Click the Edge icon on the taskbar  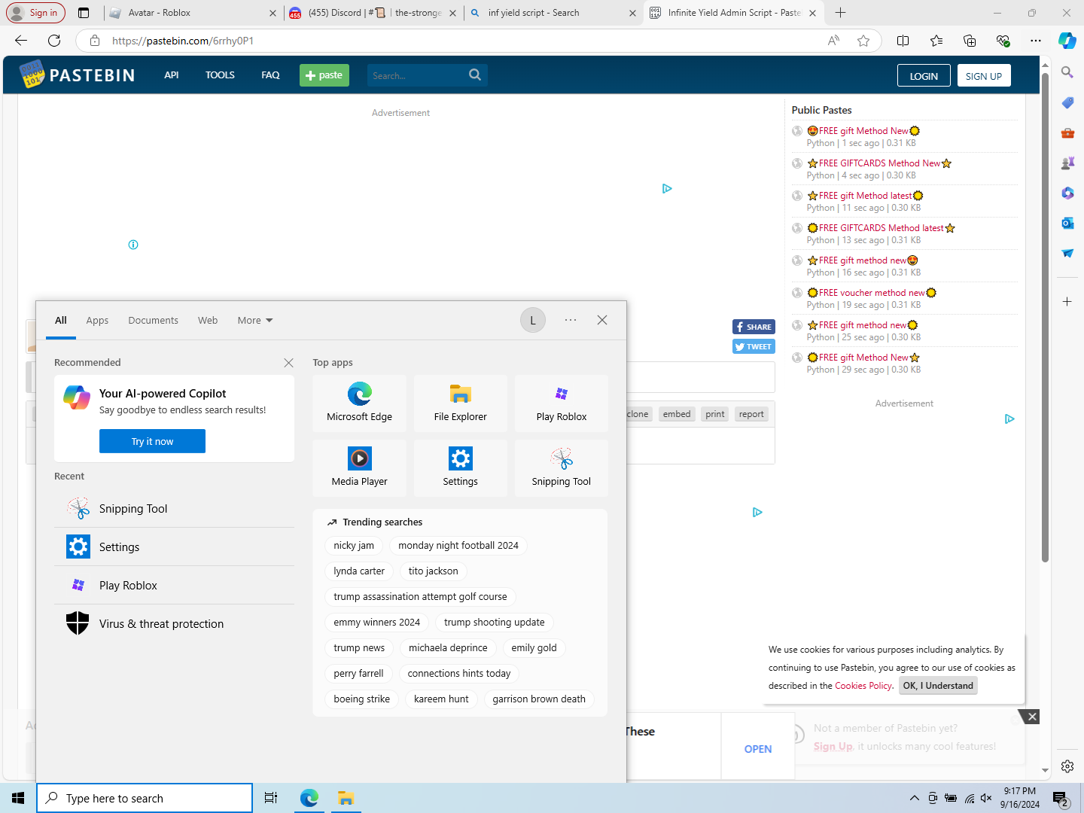click(309, 798)
